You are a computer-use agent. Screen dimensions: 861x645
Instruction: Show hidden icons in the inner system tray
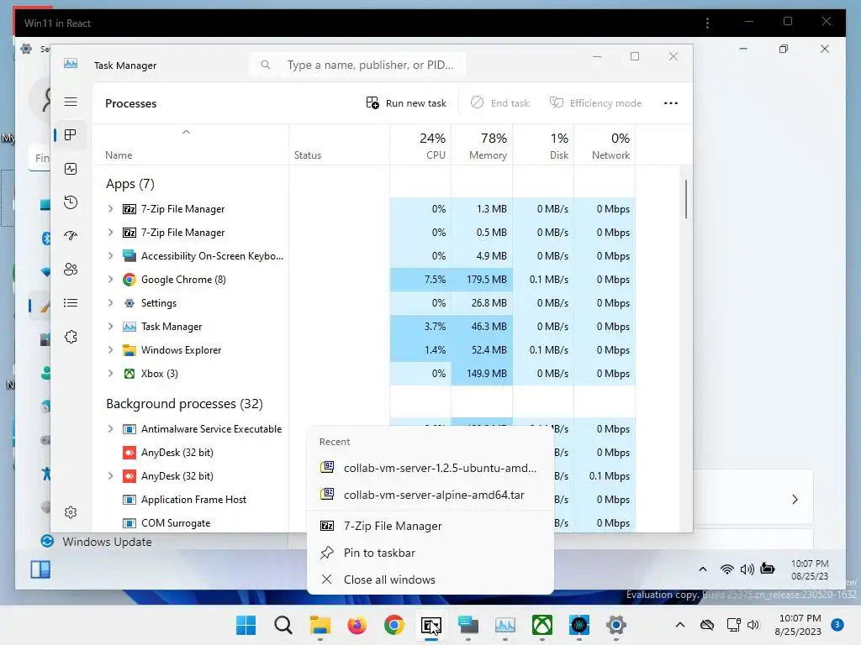point(702,569)
